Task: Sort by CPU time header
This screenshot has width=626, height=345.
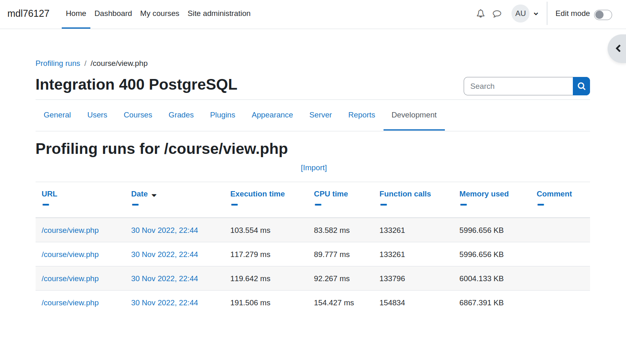Action: tap(331, 194)
